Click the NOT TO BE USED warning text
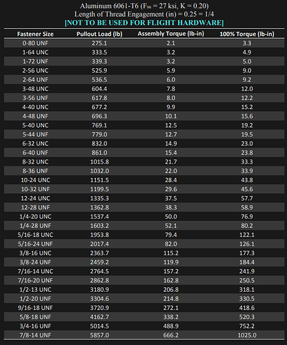Viewport: 287px width, 345px height. pos(144,23)
